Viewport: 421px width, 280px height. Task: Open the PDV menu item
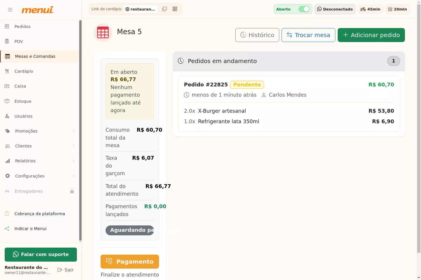[x=40, y=41]
